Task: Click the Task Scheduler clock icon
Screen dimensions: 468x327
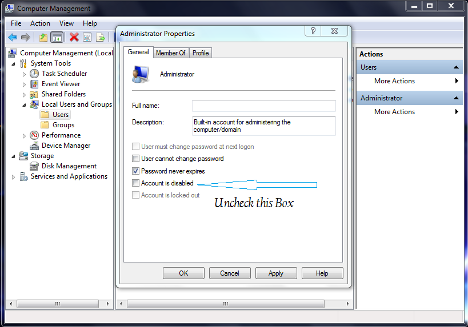Action: point(34,74)
